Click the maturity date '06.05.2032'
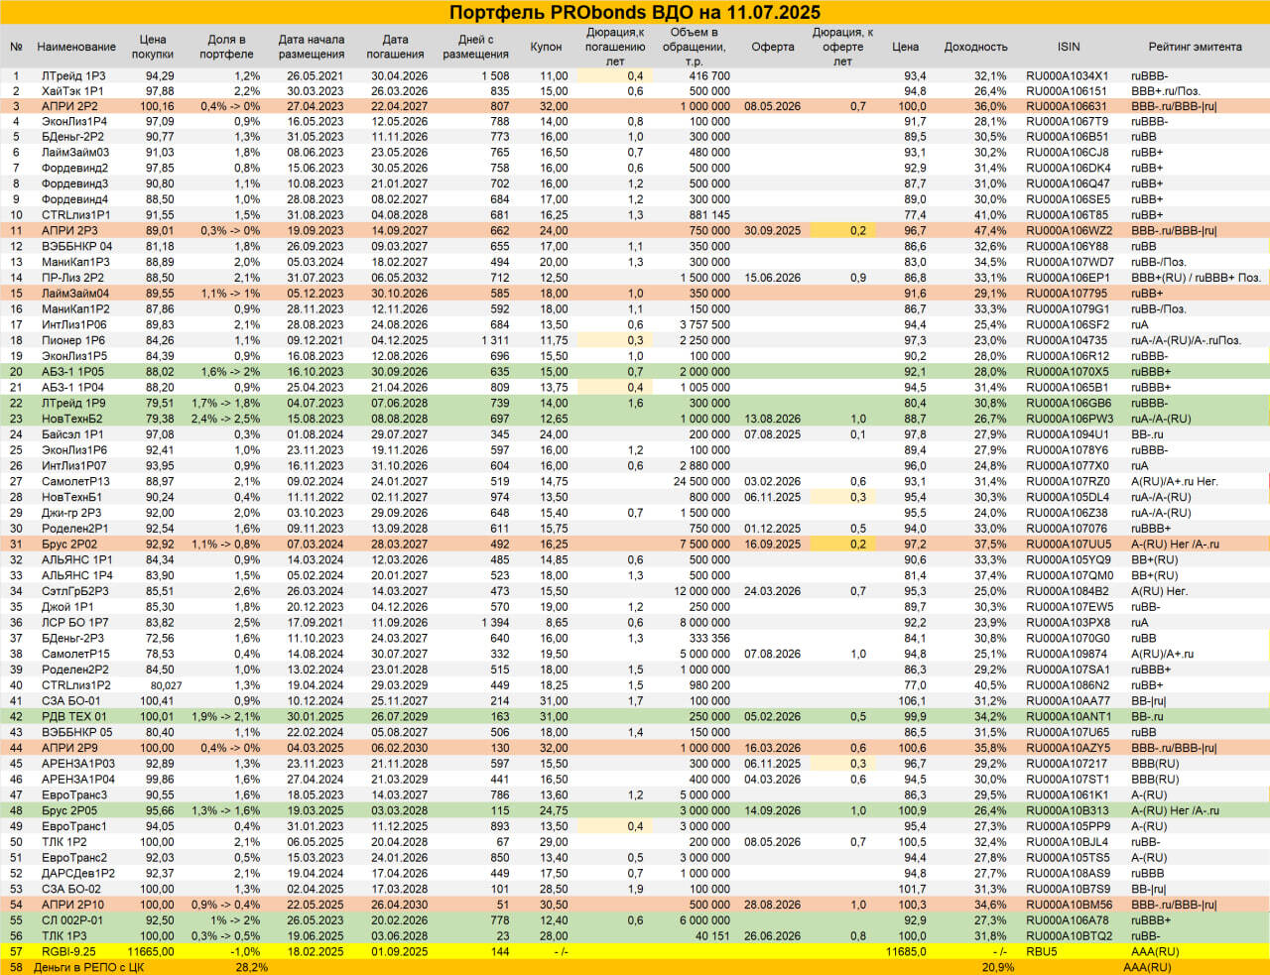The image size is (1270, 975). [400, 278]
